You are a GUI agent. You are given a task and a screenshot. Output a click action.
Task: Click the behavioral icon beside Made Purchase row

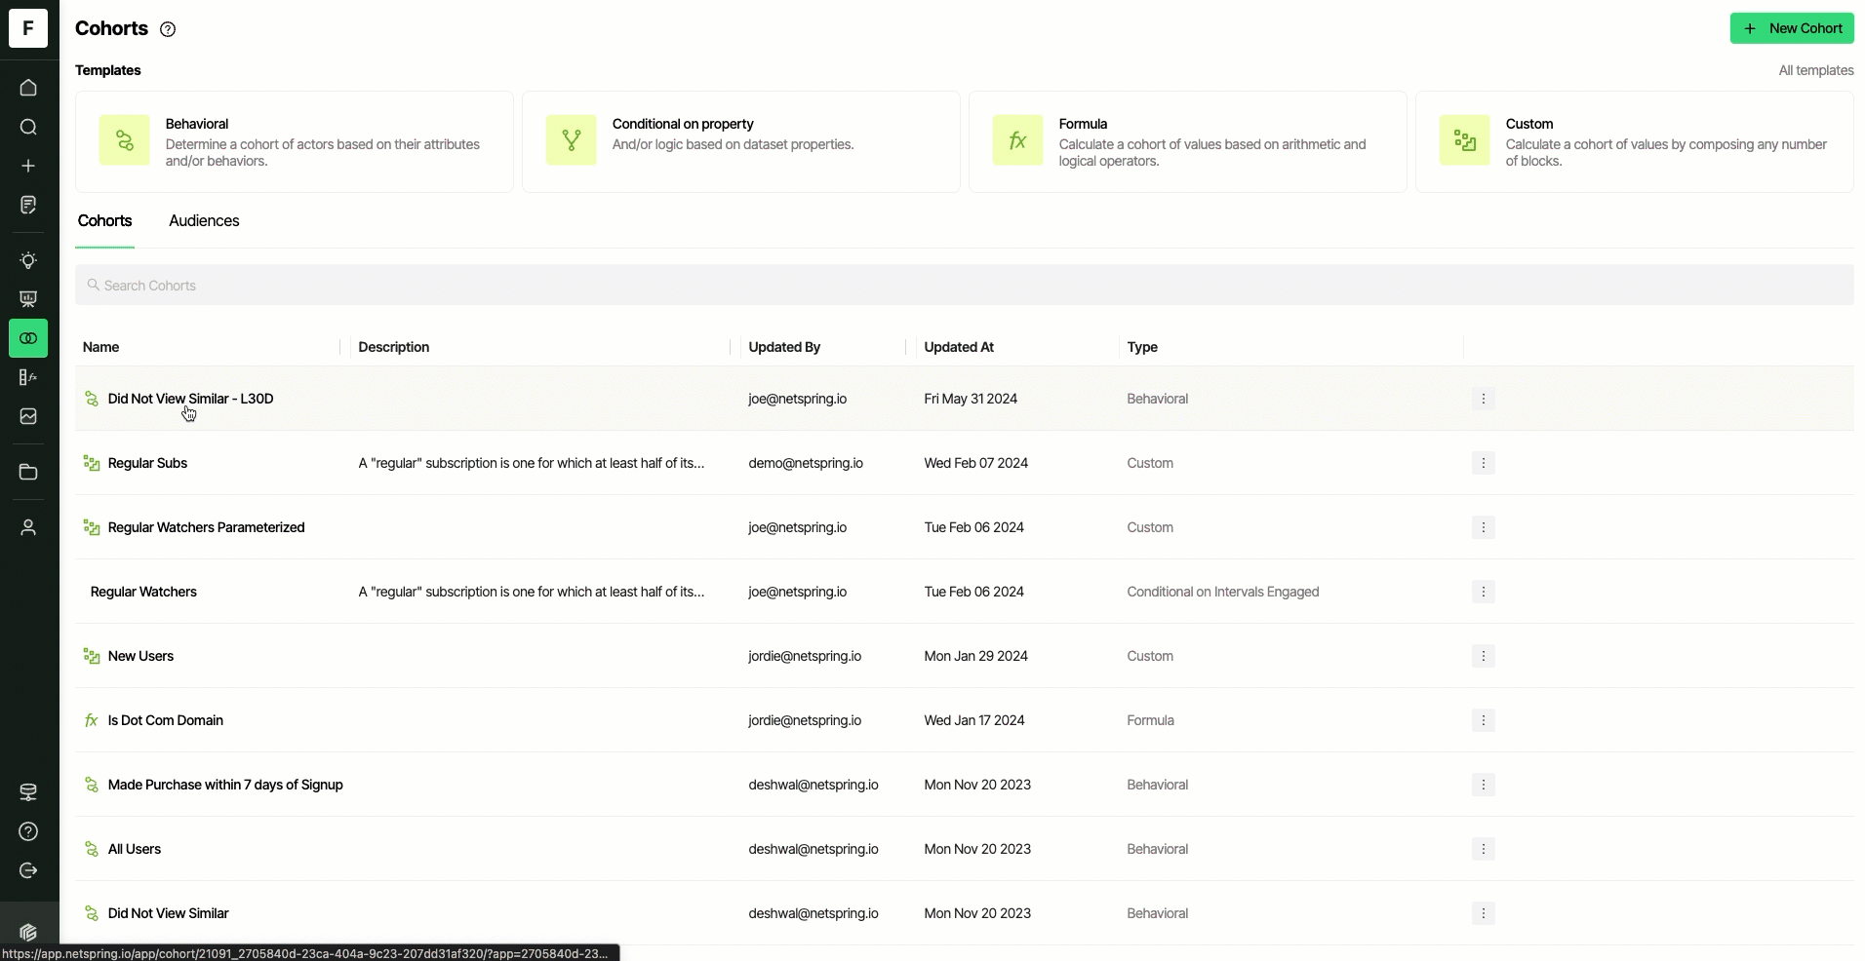click(92, 785)
